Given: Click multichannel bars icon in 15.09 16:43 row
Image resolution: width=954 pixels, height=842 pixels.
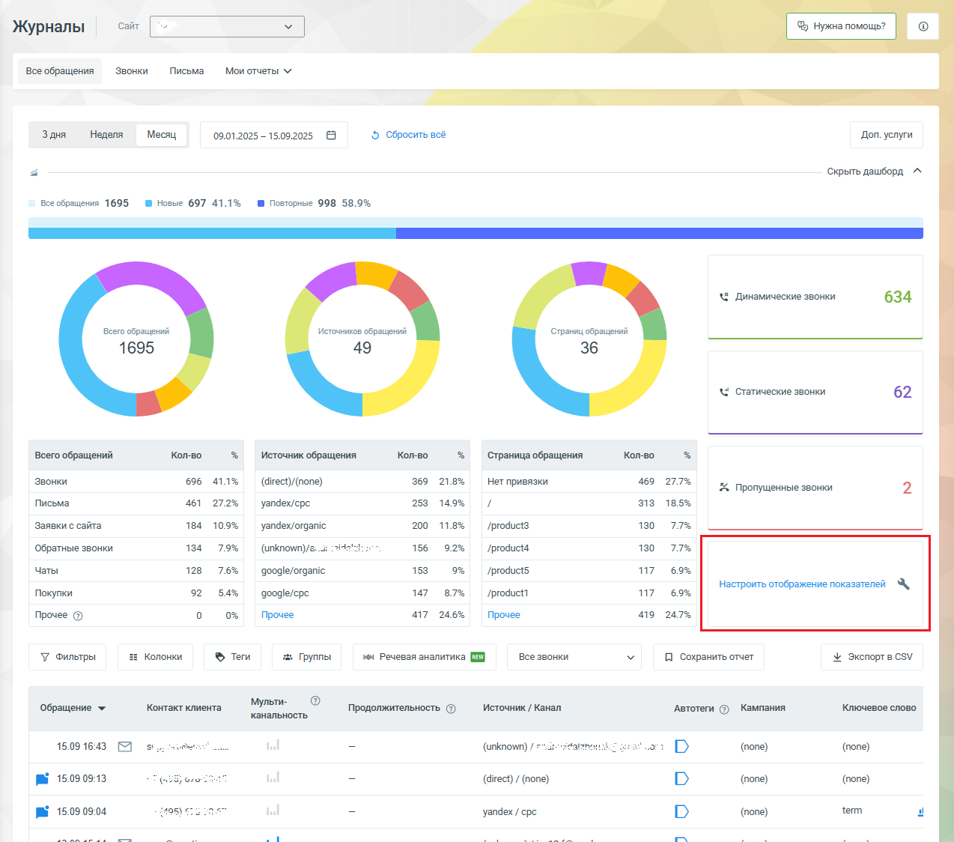Looking at the screenshot, I should pyautogui.click(x=273, y=745).
